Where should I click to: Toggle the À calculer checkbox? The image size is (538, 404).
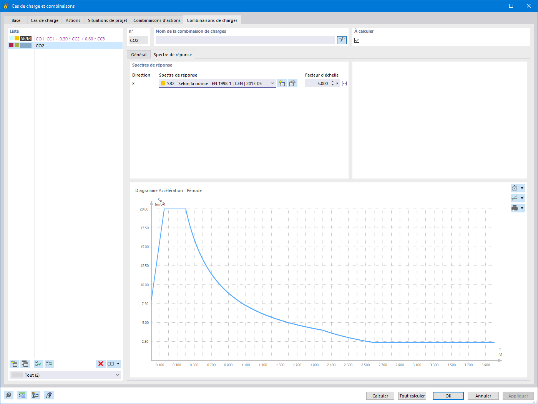pos(357,40)
